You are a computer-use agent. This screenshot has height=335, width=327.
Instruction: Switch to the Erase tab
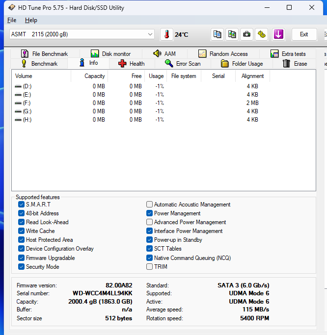point(295,64)
